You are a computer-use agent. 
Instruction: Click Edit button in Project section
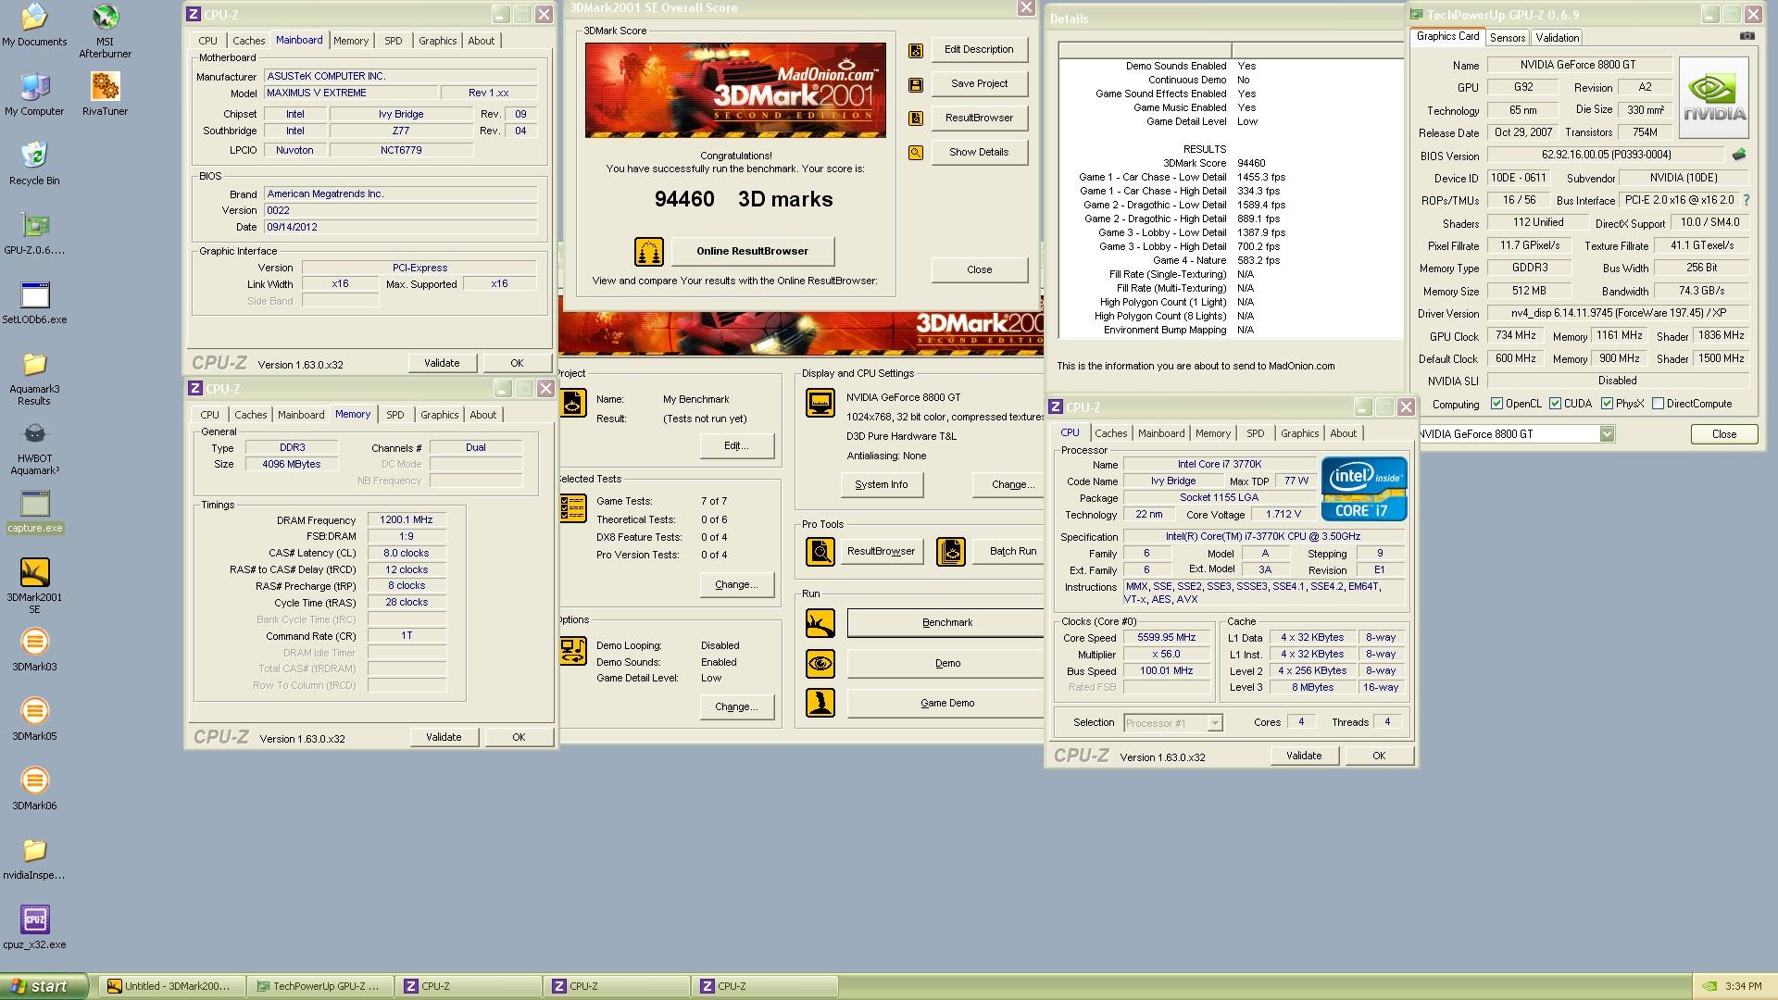pyautogui.click(x=736, y=445)
